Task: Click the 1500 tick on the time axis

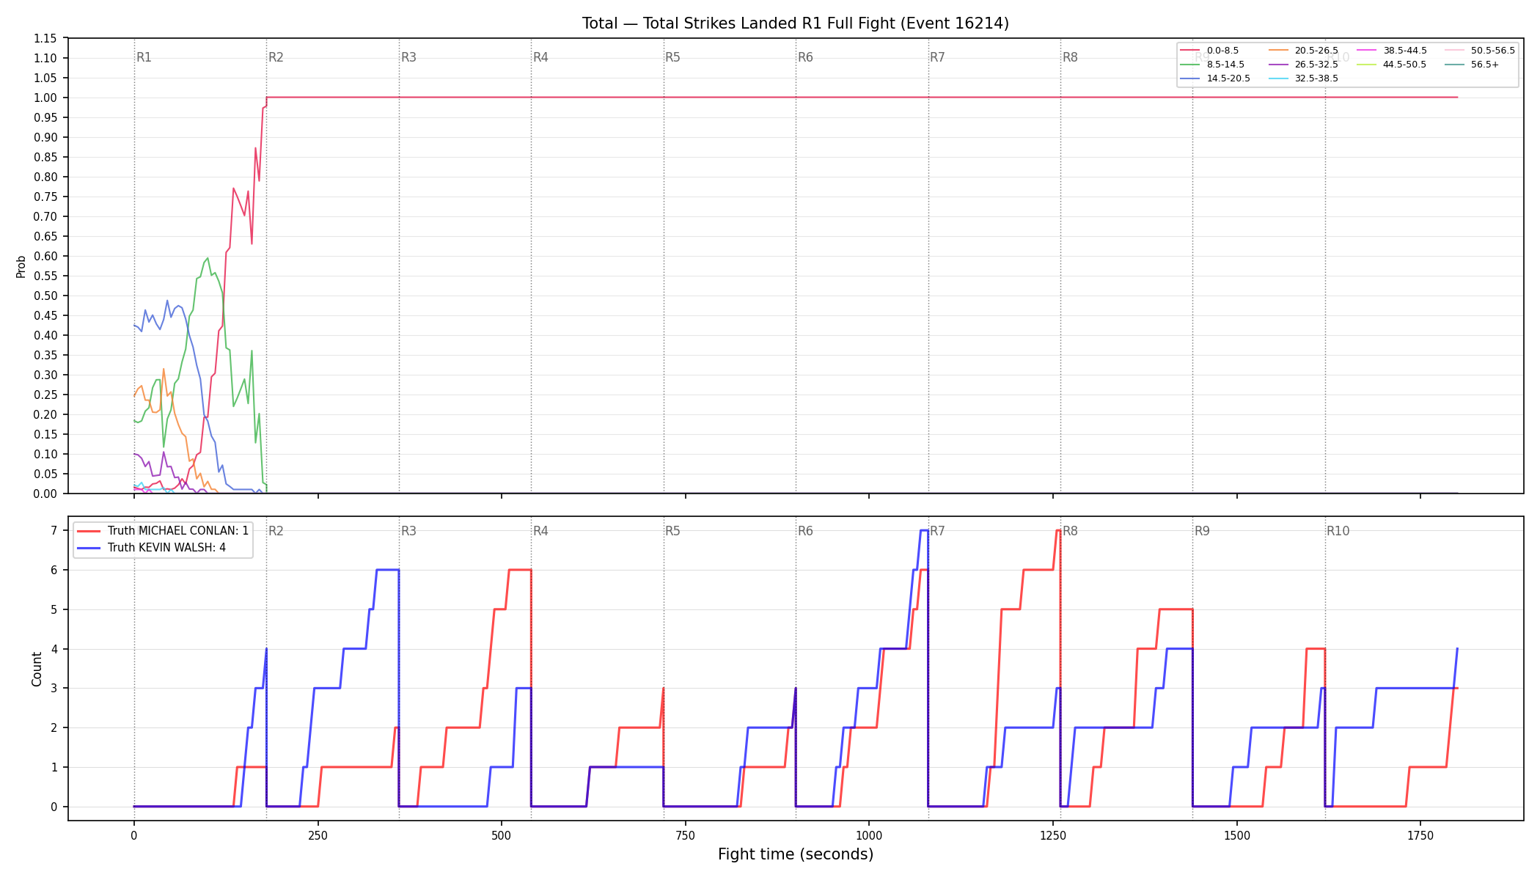Action: [1237, 835]
